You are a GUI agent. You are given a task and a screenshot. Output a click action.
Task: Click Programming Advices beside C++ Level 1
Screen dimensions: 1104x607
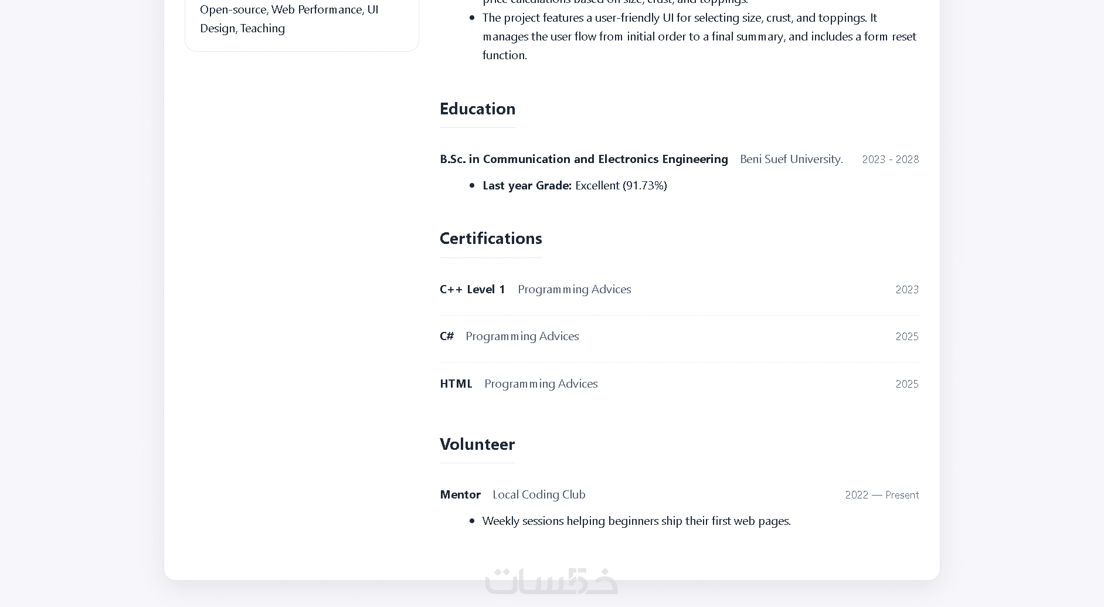[574, 289]
